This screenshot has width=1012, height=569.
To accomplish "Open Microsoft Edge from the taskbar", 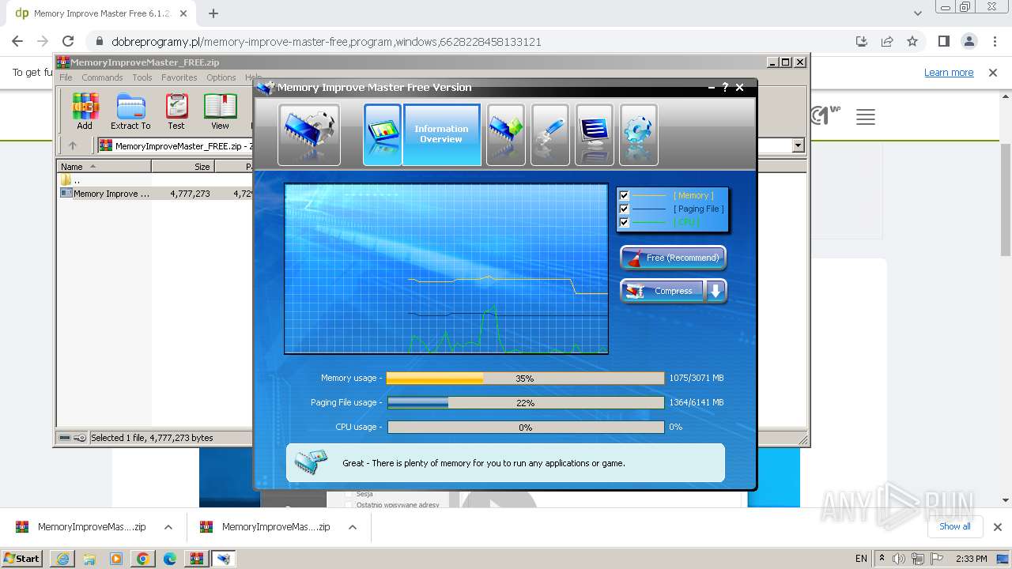I will tap(170, 559).
